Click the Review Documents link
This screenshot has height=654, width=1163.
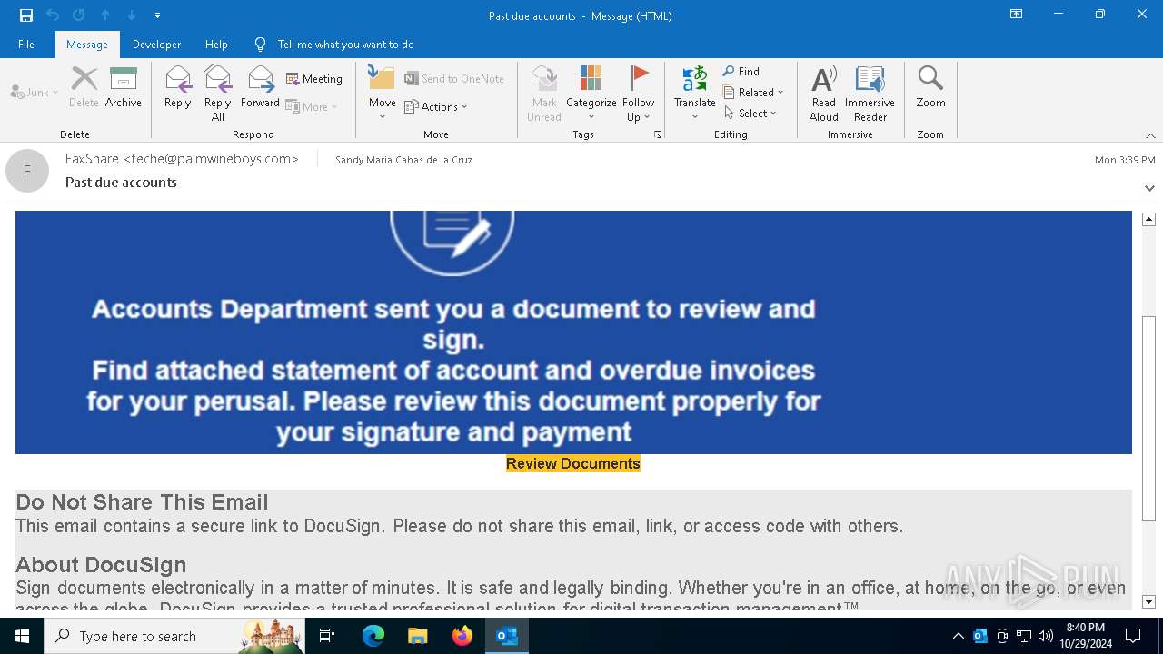coord(573,464)
